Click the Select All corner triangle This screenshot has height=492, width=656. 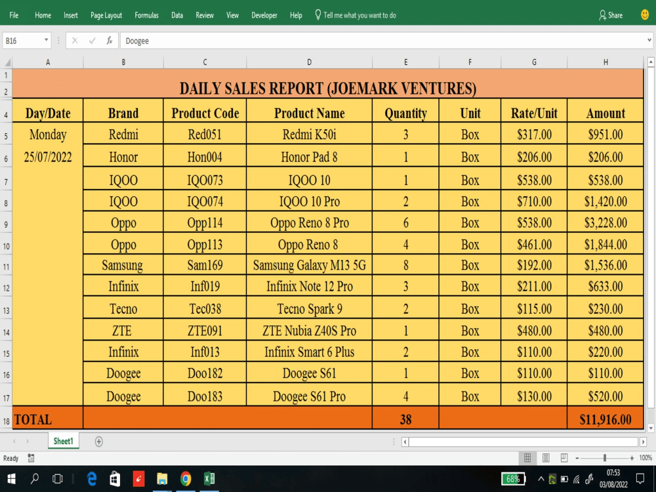(x=7, y=63)
